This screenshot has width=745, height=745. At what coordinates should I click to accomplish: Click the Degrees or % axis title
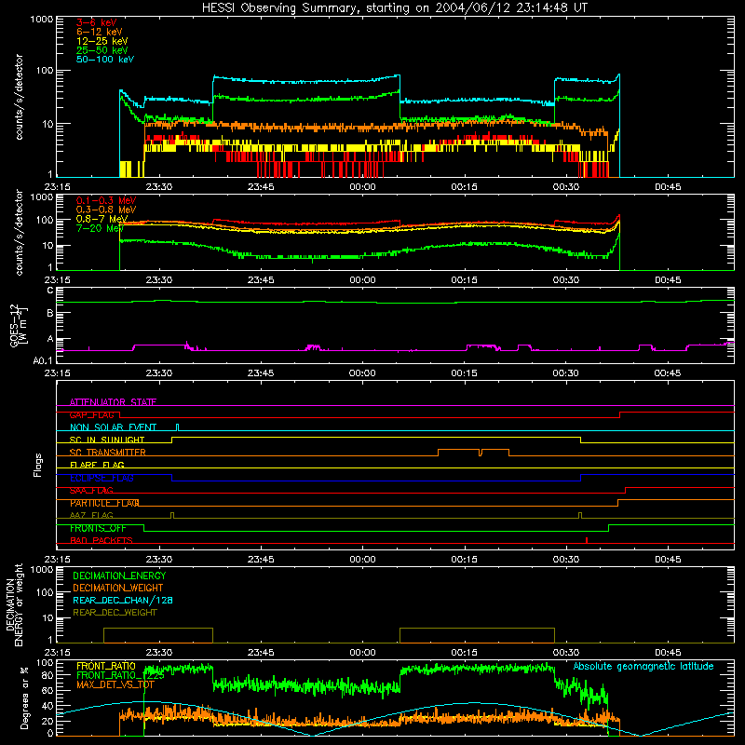24,698
